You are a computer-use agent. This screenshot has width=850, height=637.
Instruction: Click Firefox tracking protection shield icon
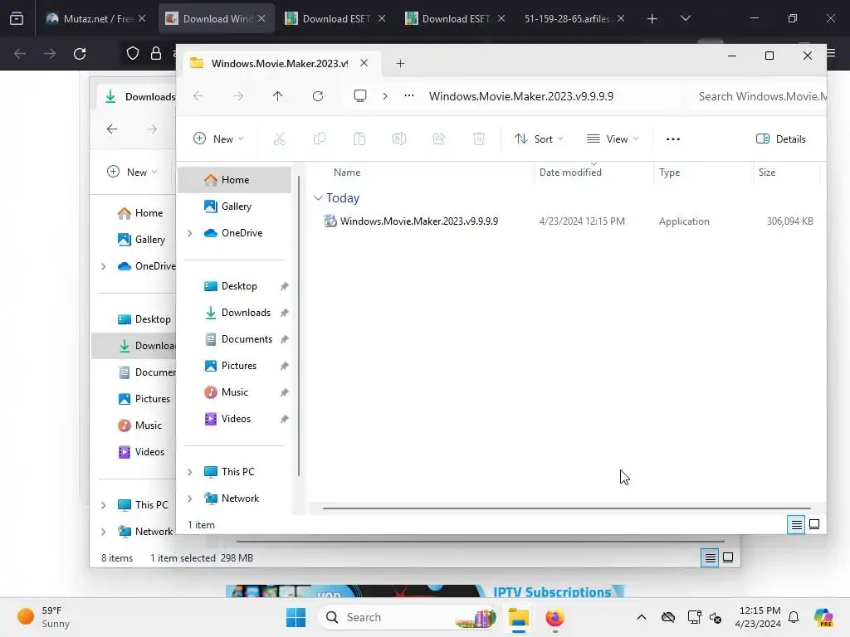133,53
